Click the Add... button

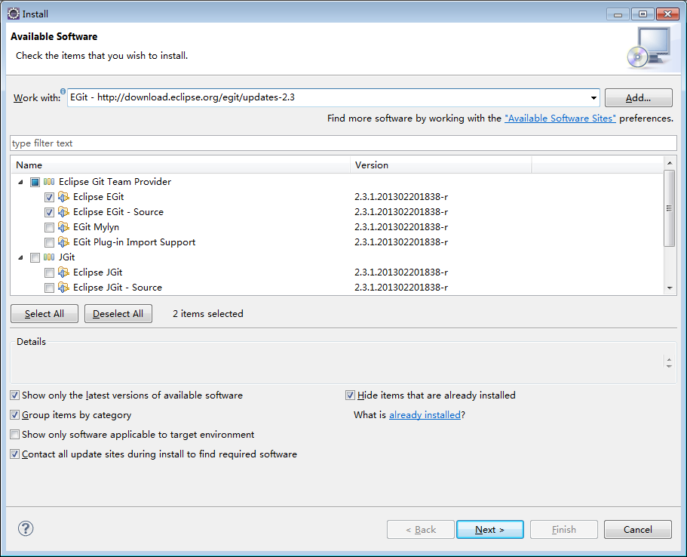[x=639, y=98]
